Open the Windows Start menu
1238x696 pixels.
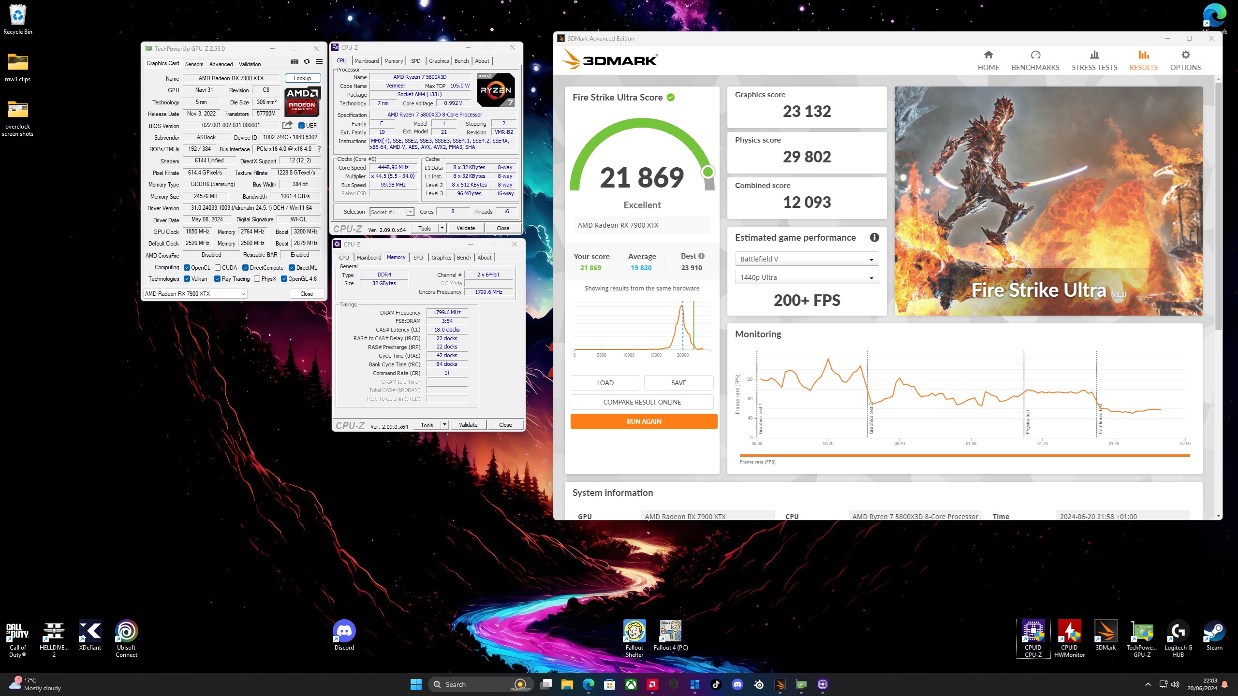pyautogui.click(x=416, y=684)
